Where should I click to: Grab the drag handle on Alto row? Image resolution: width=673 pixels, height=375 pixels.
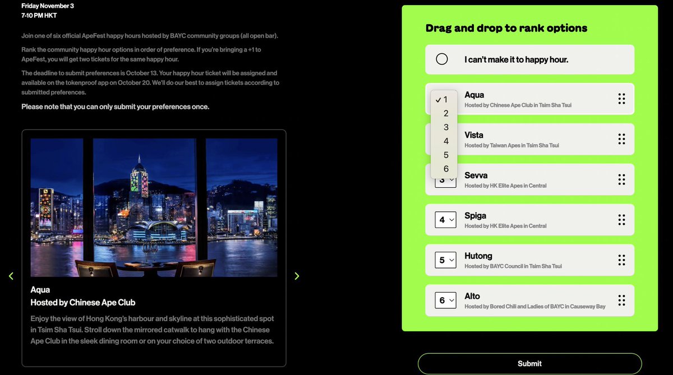point(621,300)
